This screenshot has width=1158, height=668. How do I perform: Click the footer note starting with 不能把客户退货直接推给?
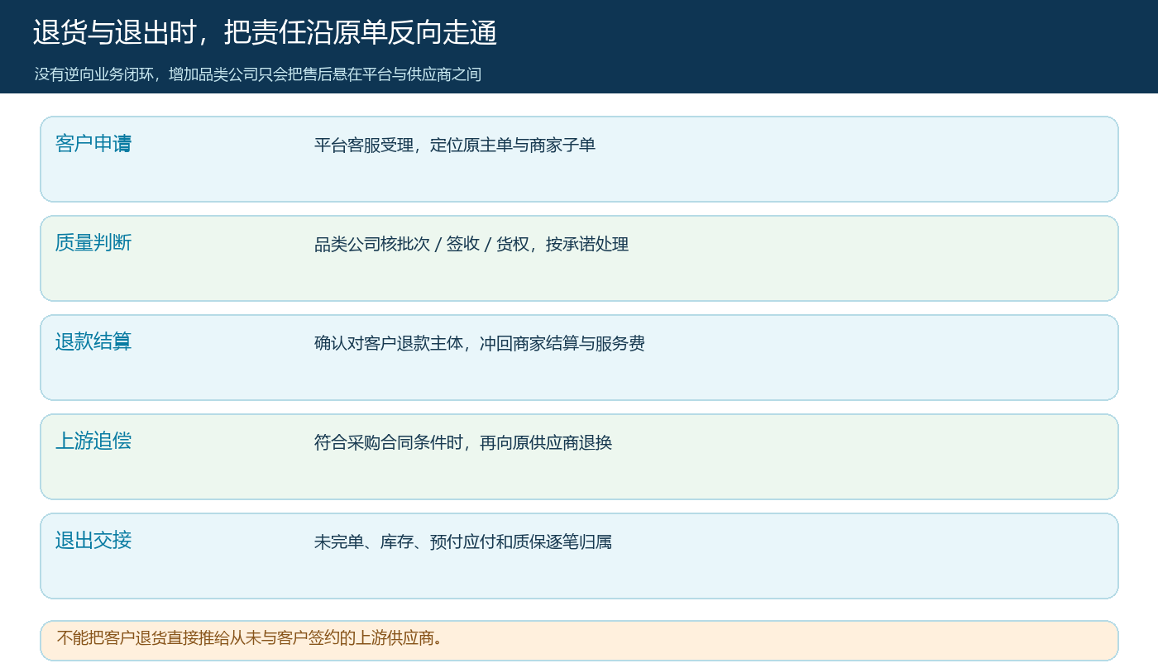[x=250, y=638]
